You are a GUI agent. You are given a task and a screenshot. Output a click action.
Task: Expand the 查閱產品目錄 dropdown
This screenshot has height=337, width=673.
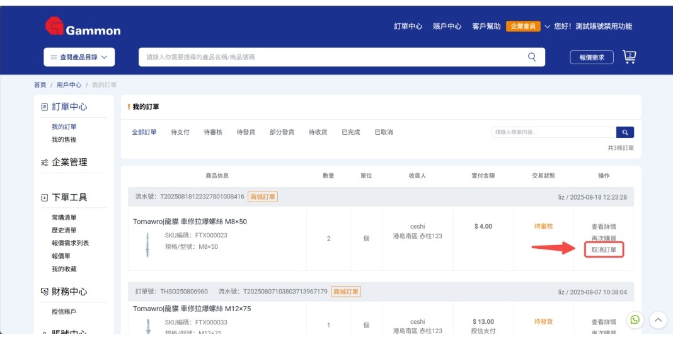79,57
